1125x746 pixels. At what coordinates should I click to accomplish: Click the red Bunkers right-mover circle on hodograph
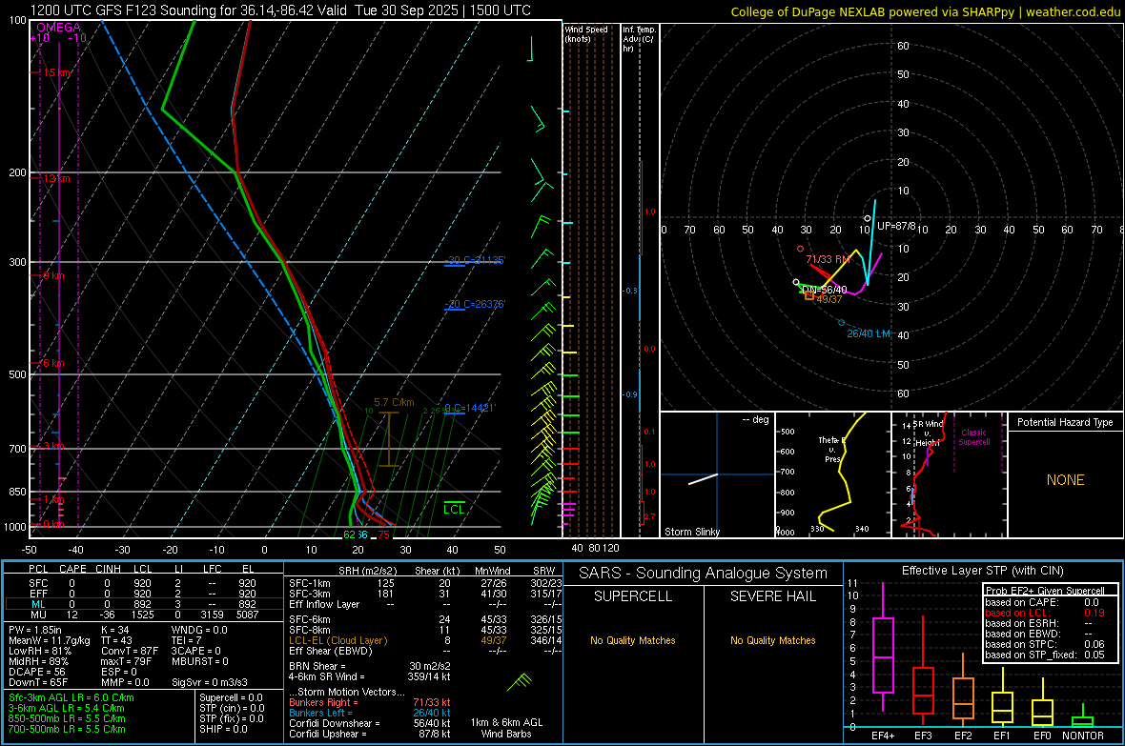coord(801,249)
